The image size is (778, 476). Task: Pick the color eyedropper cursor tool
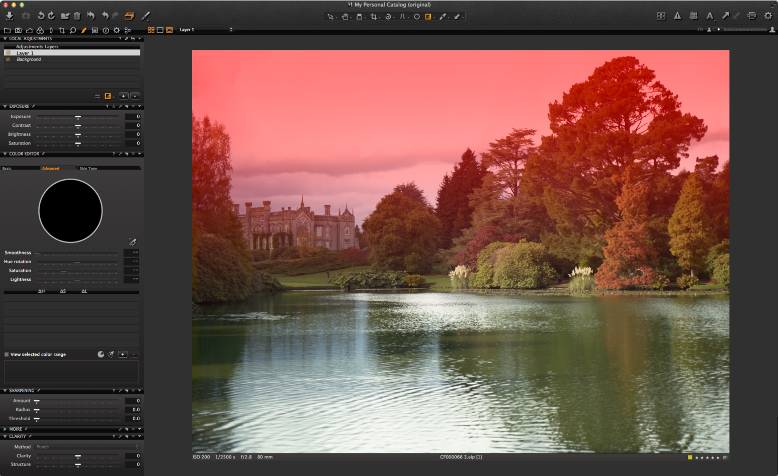click(443, 16)
